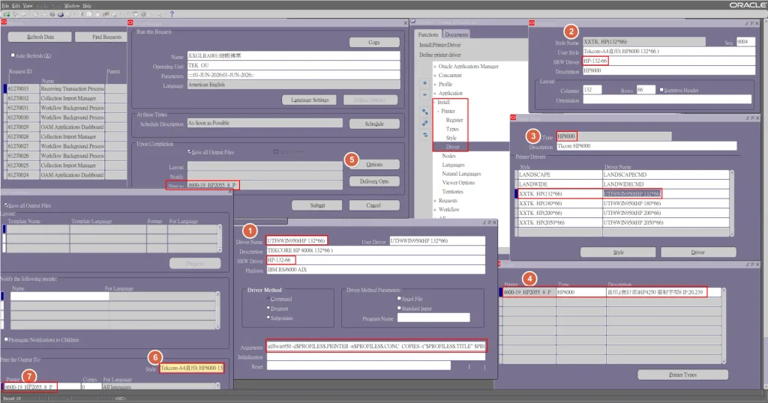This screenshot has width=768, height=403.
Task: Switch to the Functions tab
Action: click(x=428, y=34)
